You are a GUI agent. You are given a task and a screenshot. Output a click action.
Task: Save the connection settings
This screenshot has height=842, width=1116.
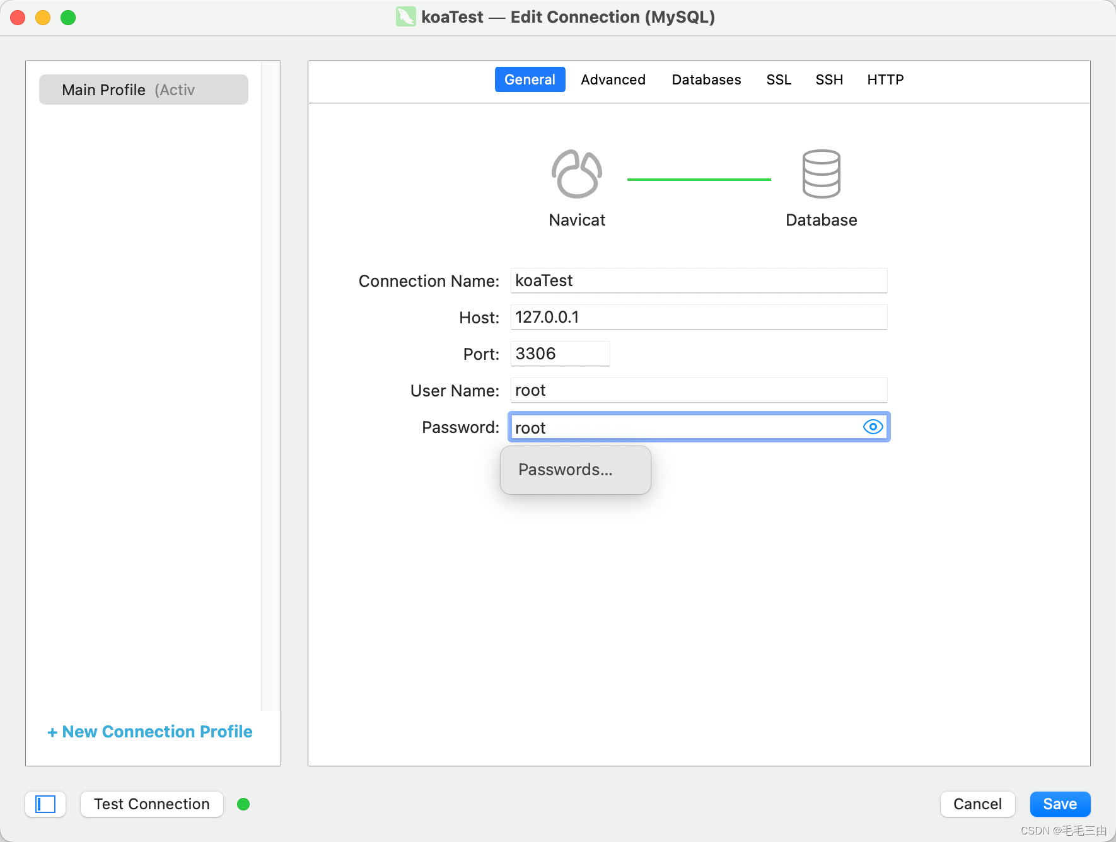click(1060, 804)
